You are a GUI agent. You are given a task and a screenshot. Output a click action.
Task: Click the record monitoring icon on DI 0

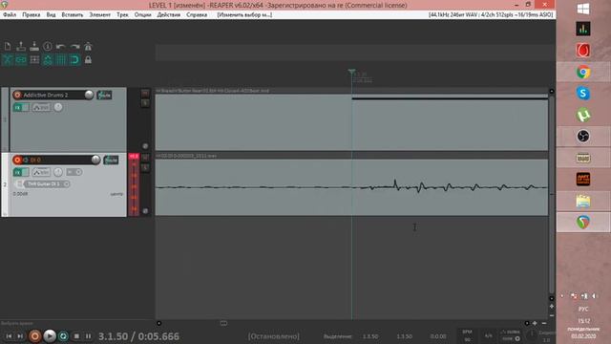[26, 160]
